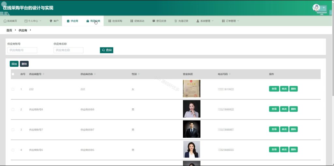334x166 pixels.
Task: Sort table by 性别 column arrows
Action: (x=139, y=74)
